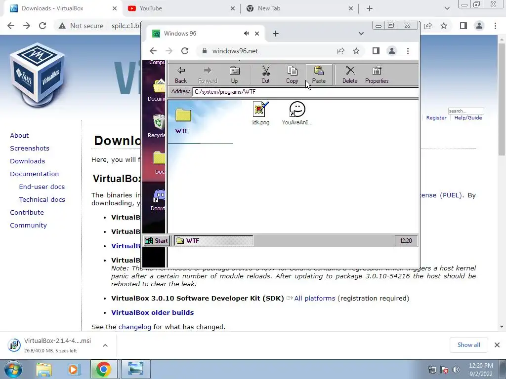Click Show all downloads button

(x=468, y=345)
